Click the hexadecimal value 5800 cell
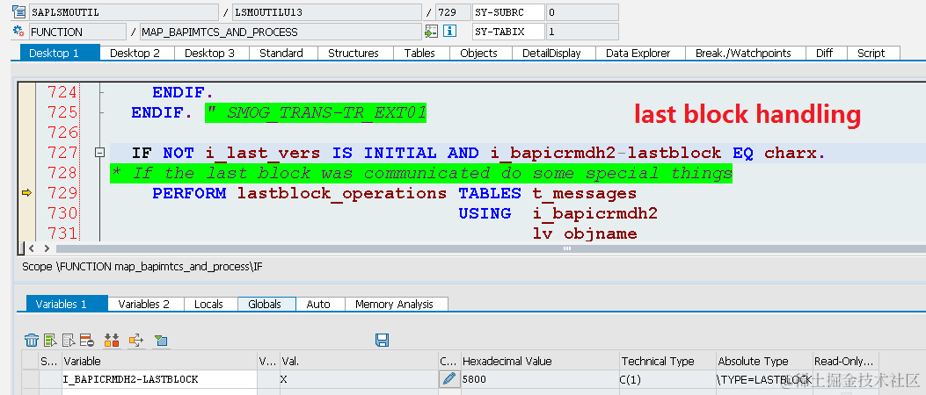Screen dimensions: 926x395 coord(539,379)
